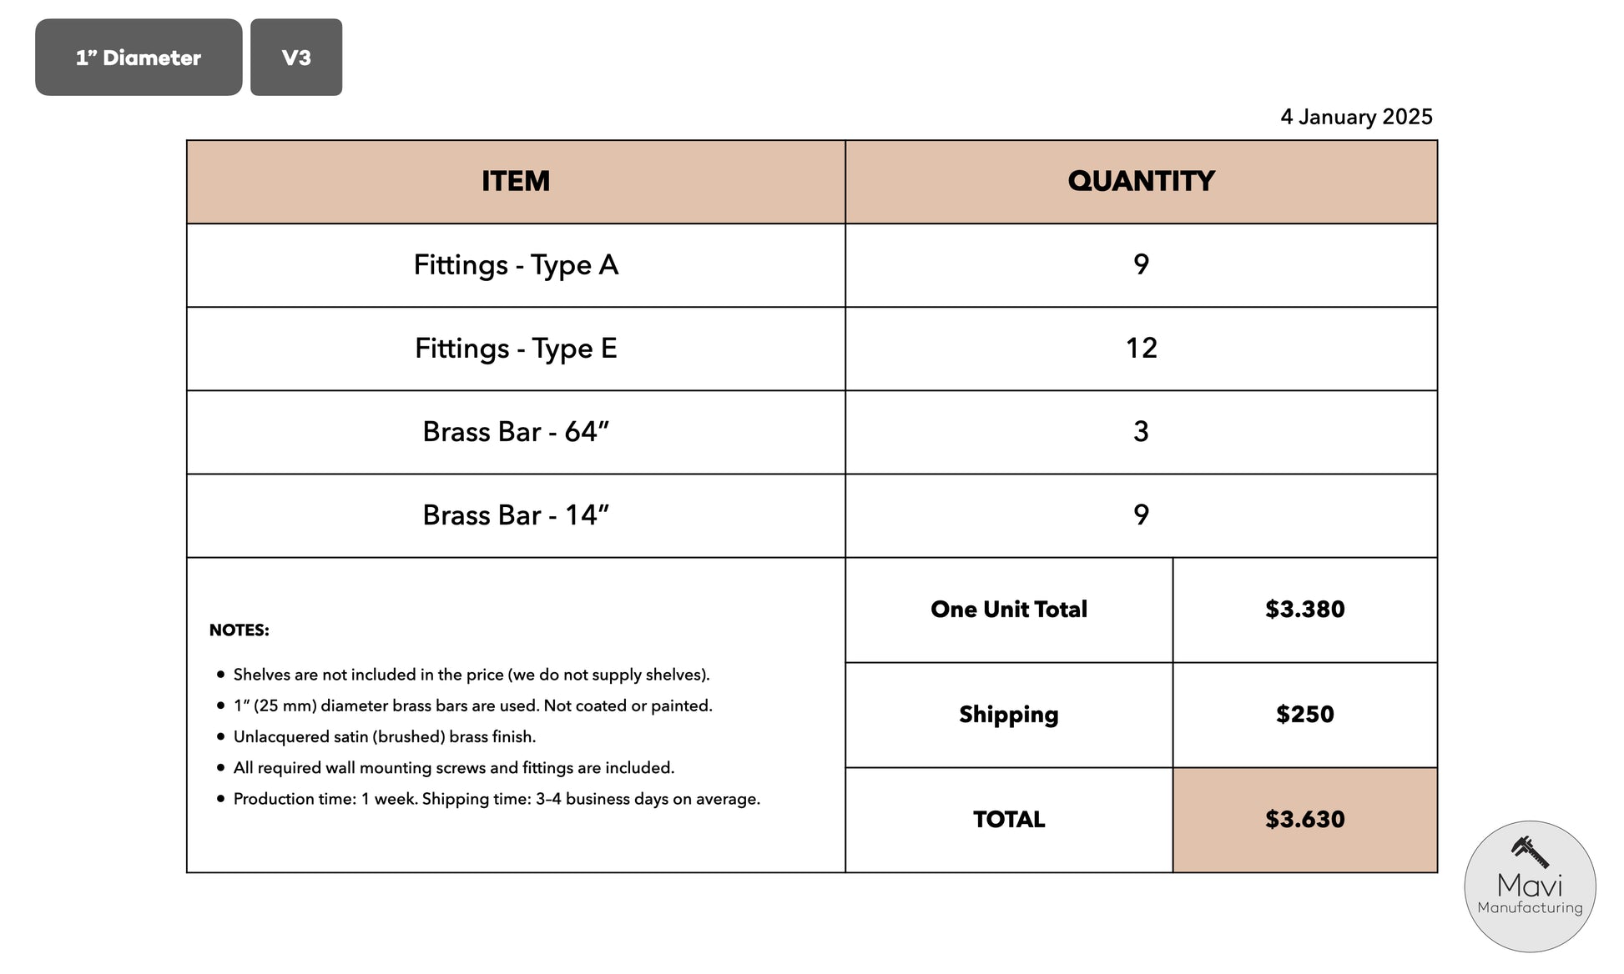Select the Brass Bar - 14" item cell
Image resolution: width=1624 pixels, height=974 pixels.
coord(516,515)
